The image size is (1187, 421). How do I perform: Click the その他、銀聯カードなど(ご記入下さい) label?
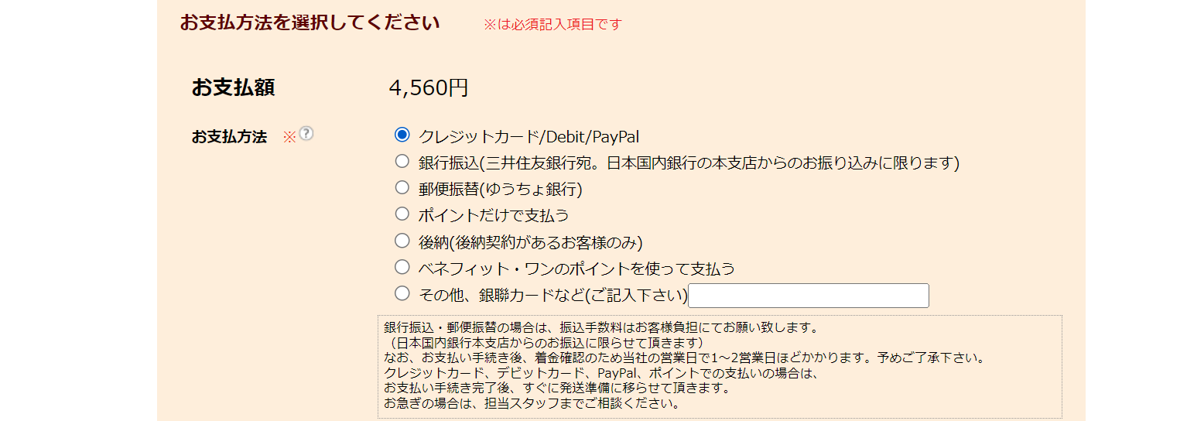pyautogui.click(x=552, y=296)
